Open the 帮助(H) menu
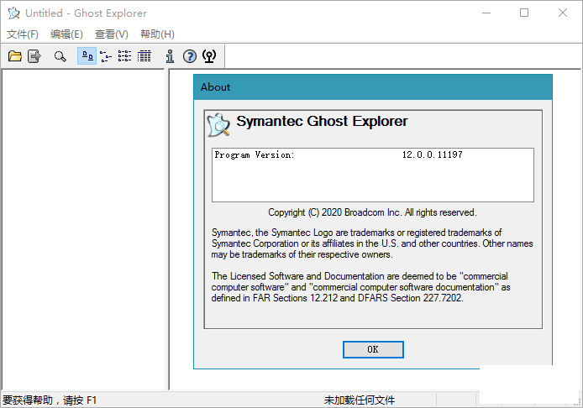 pos(157,34)
